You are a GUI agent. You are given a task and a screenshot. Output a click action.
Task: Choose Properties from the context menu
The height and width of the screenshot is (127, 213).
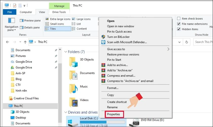click(114, 114)
